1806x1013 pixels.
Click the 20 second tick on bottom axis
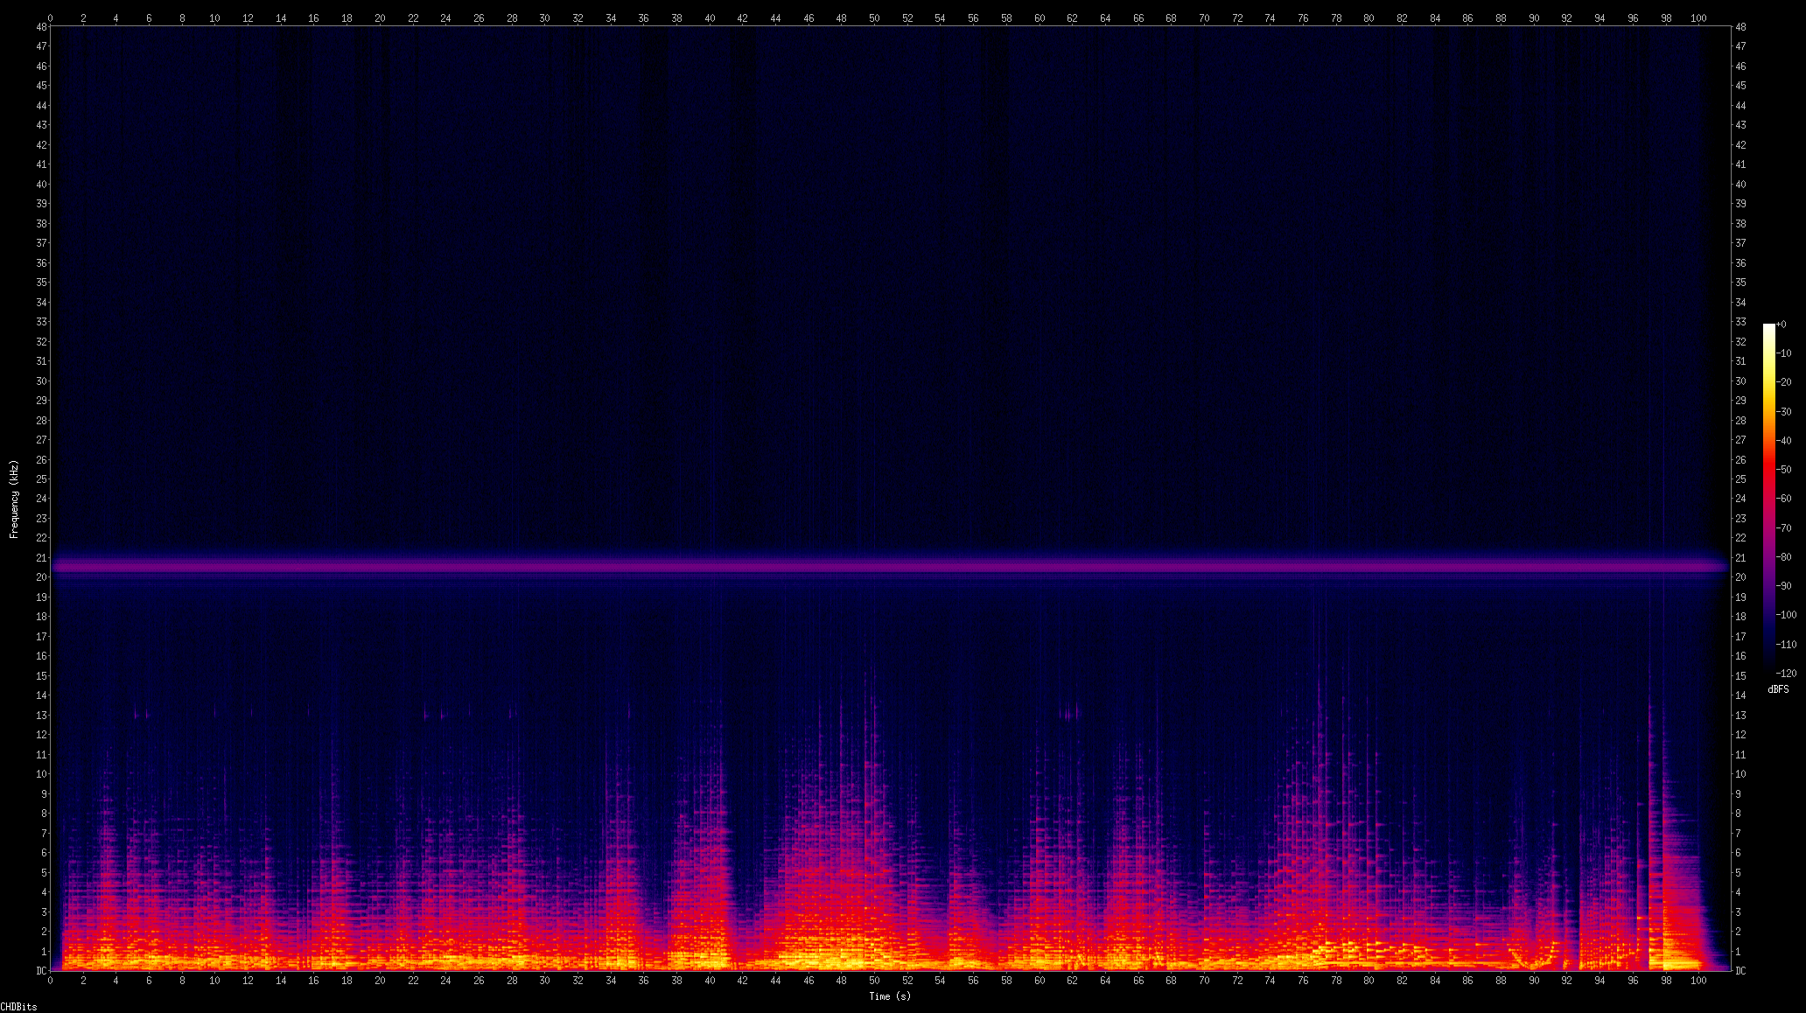380,981
